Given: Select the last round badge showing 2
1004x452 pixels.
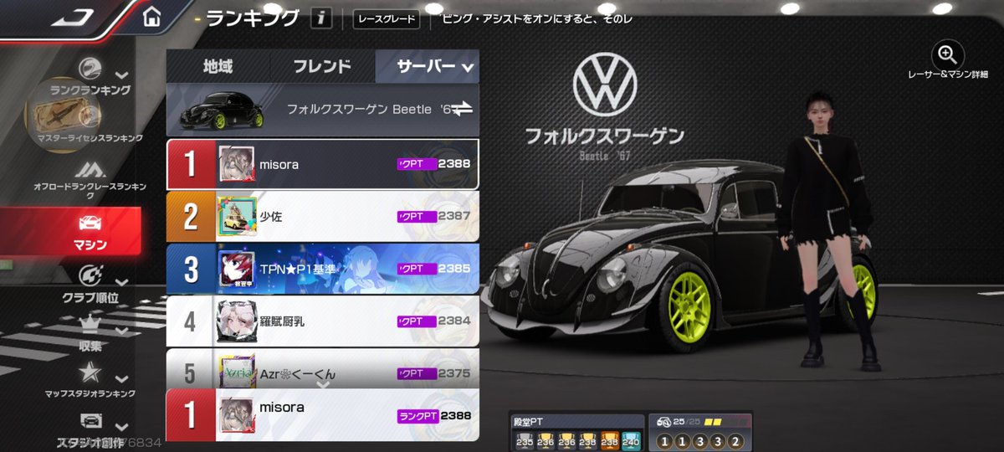Looking at the screenshot, I should click(x=736, y=440).
